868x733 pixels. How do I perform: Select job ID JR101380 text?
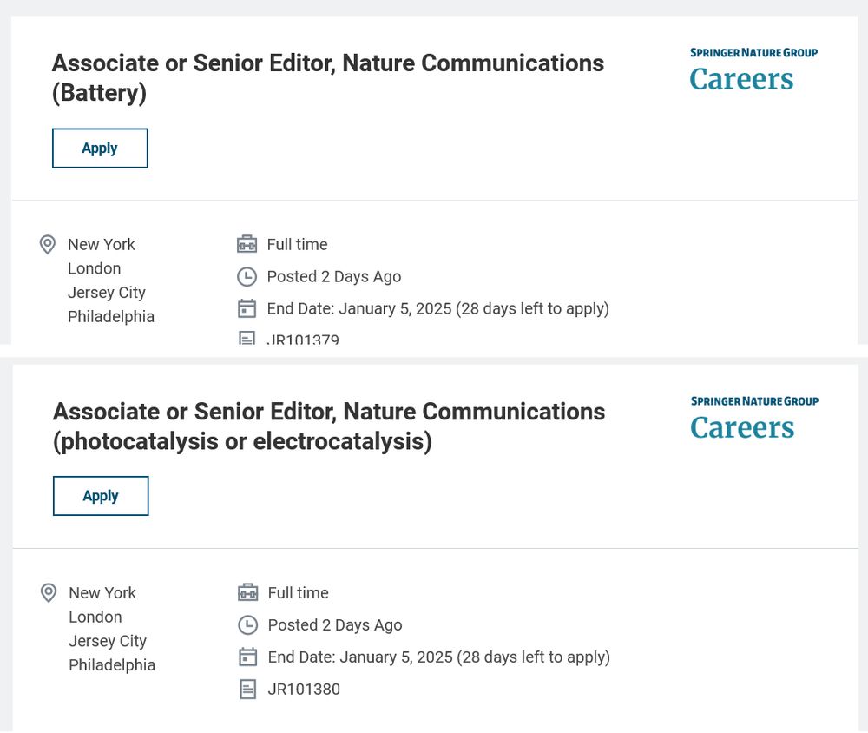click(x=304, y=690)
